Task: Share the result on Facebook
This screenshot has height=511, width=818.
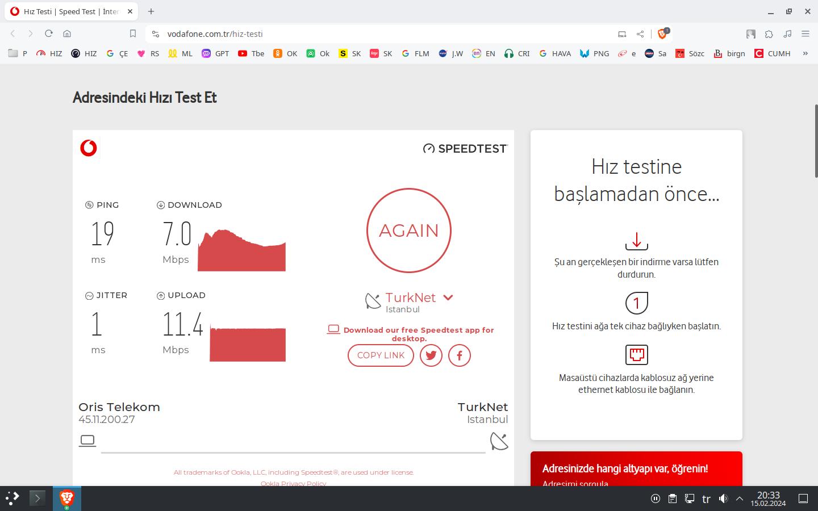Action: (x=460, y=355)
